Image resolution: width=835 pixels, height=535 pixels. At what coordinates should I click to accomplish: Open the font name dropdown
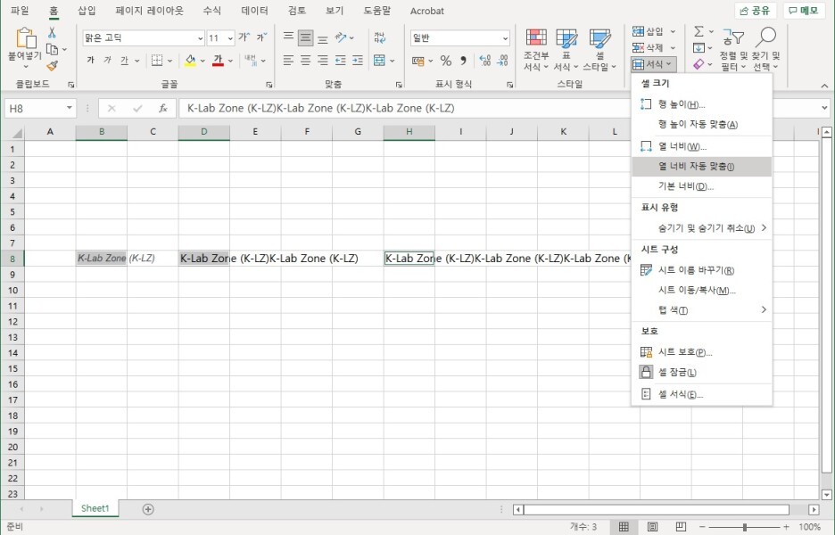point(200,38)
